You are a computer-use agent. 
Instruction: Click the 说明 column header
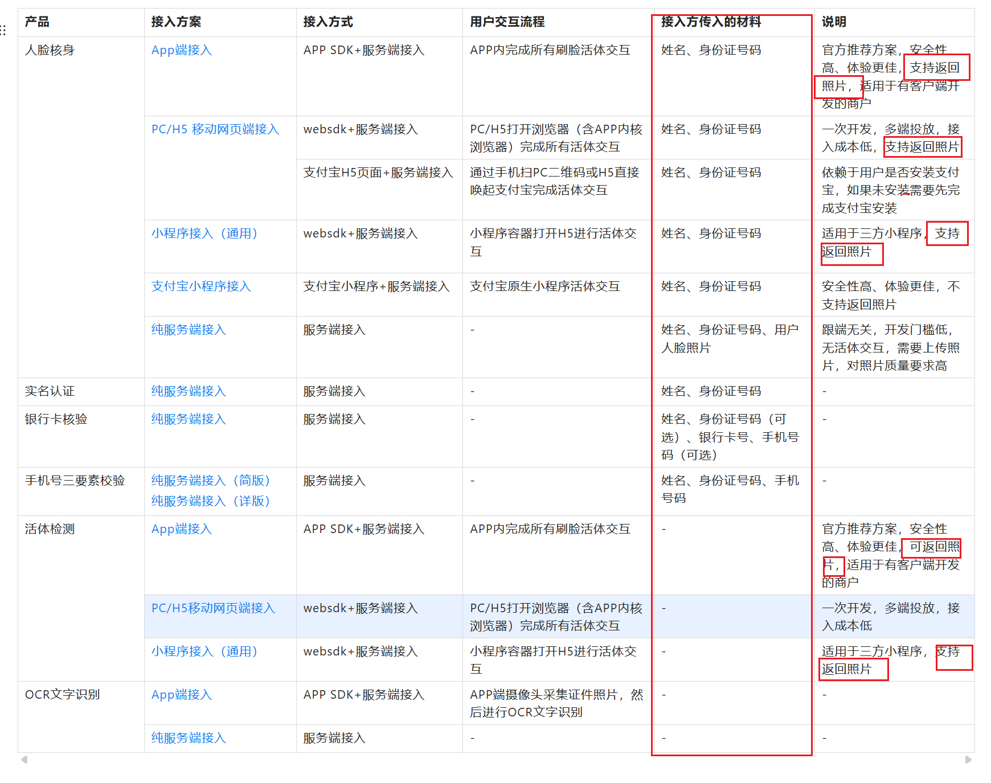834,22
